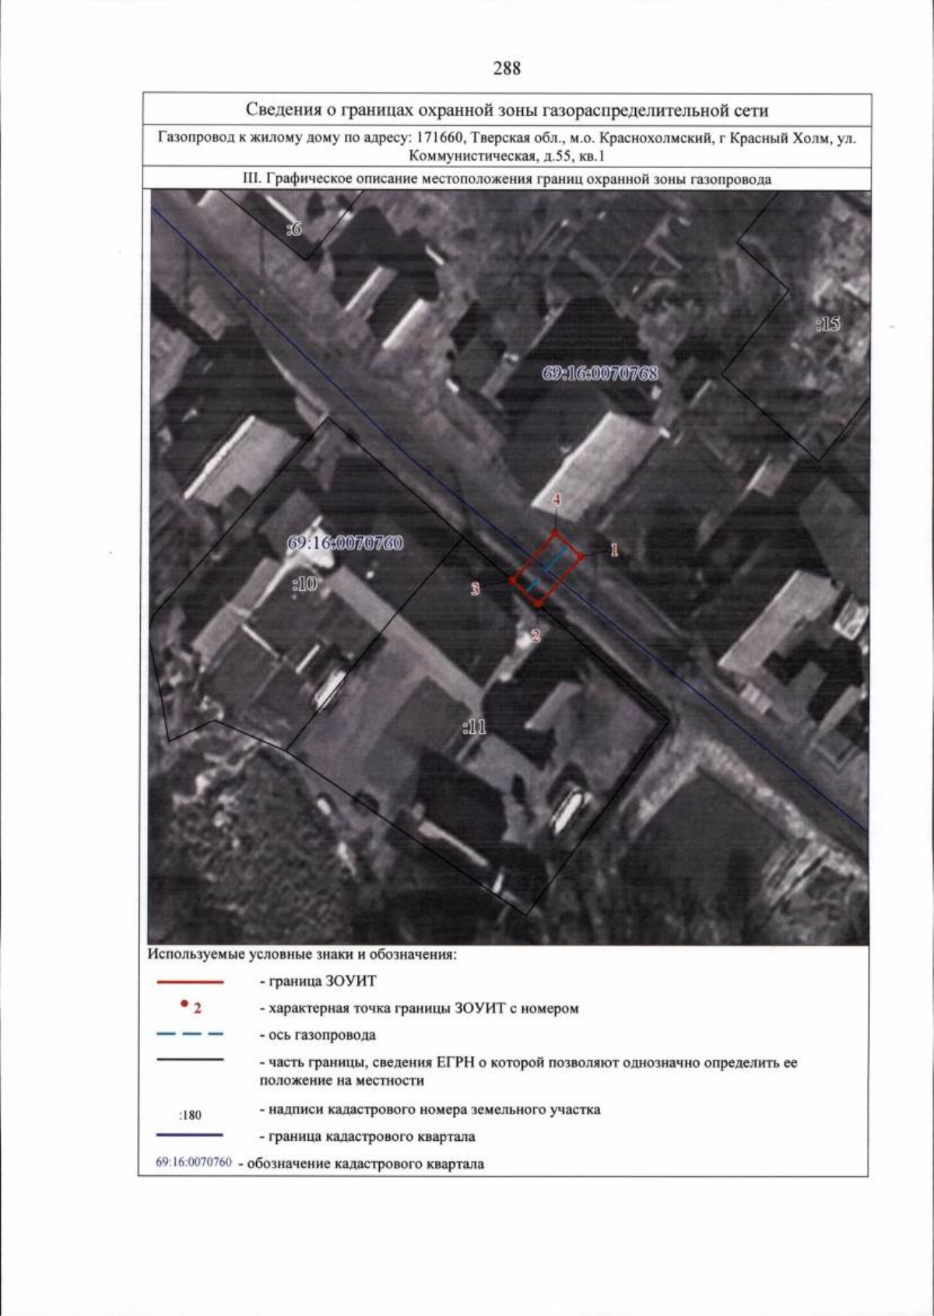Click legend text '- граница ЗОУИТ'

point(318,981)
